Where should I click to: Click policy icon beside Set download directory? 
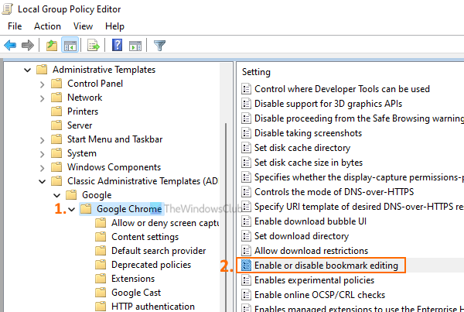[x=246, y=236]
